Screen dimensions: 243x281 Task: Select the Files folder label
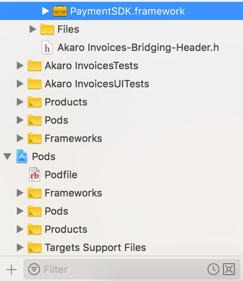click(x=68, y=29)
